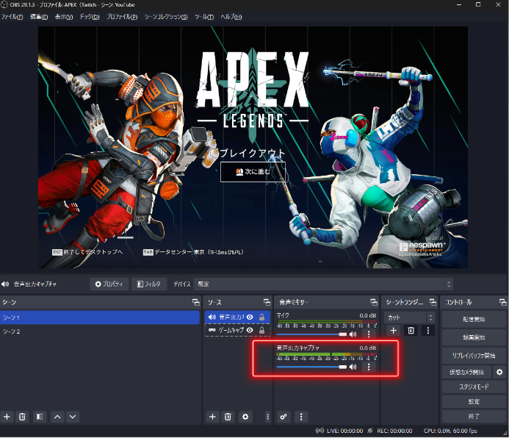Open audio mixer menu at the mixer bottom

[x=301, y=417]
